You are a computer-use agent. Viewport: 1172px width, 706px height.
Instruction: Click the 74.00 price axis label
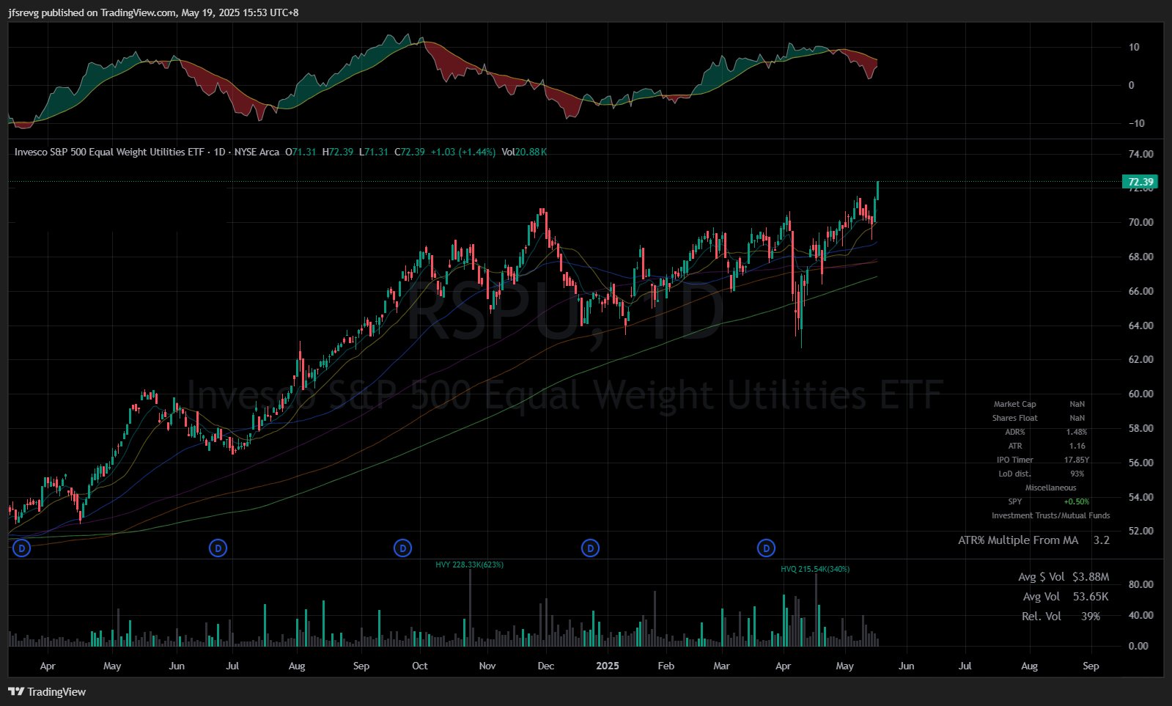[x=1140, y=154]
